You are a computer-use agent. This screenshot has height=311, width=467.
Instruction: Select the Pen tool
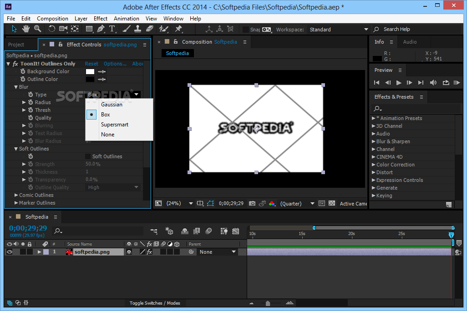point(101,29)
